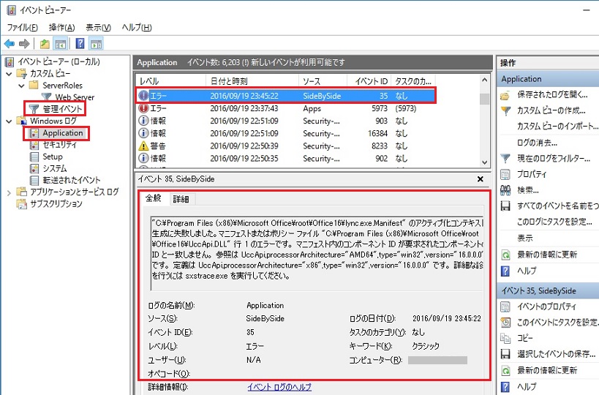This screenshot has height=395, width=599.
Task: Sort by the ソース column header
Action: [323, 81]
